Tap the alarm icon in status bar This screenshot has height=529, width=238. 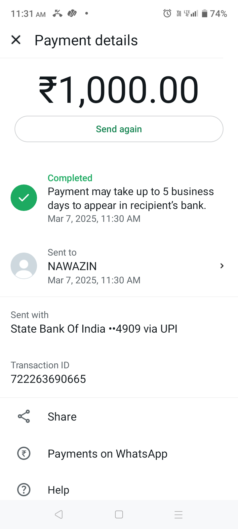point(167,14)
